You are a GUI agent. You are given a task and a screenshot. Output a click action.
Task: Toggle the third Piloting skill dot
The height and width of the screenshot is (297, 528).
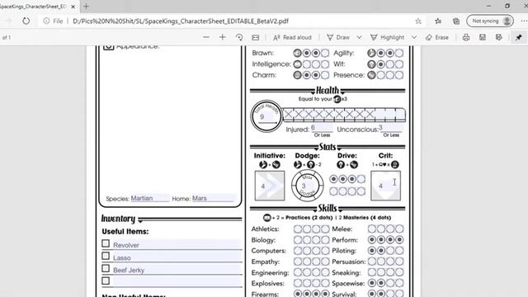click(x=390, y=251)
